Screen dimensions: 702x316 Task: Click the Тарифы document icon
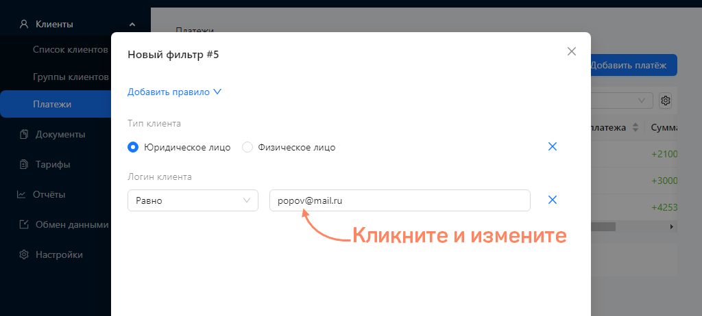pos(24,164)
